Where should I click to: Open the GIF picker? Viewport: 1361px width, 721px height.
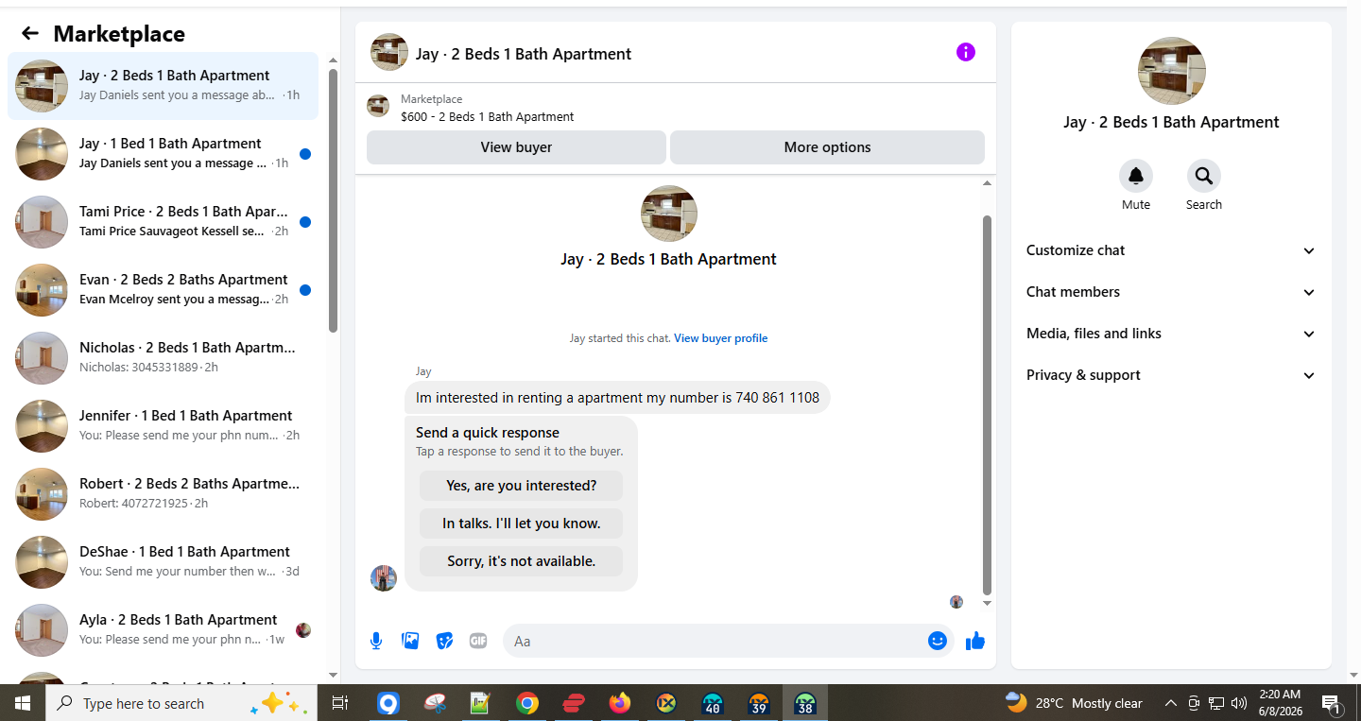click(478, 641)
